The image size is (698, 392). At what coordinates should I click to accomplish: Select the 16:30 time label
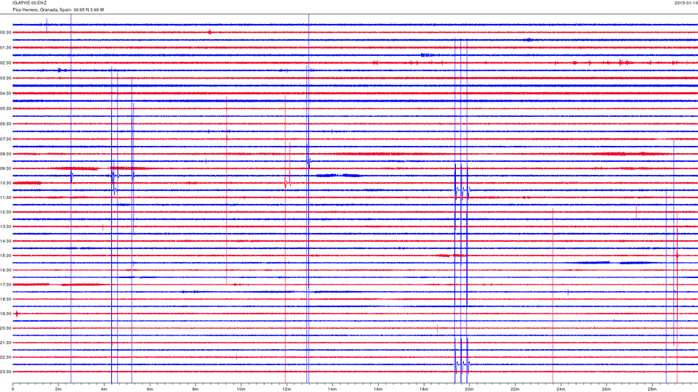(x=6, y=270)
